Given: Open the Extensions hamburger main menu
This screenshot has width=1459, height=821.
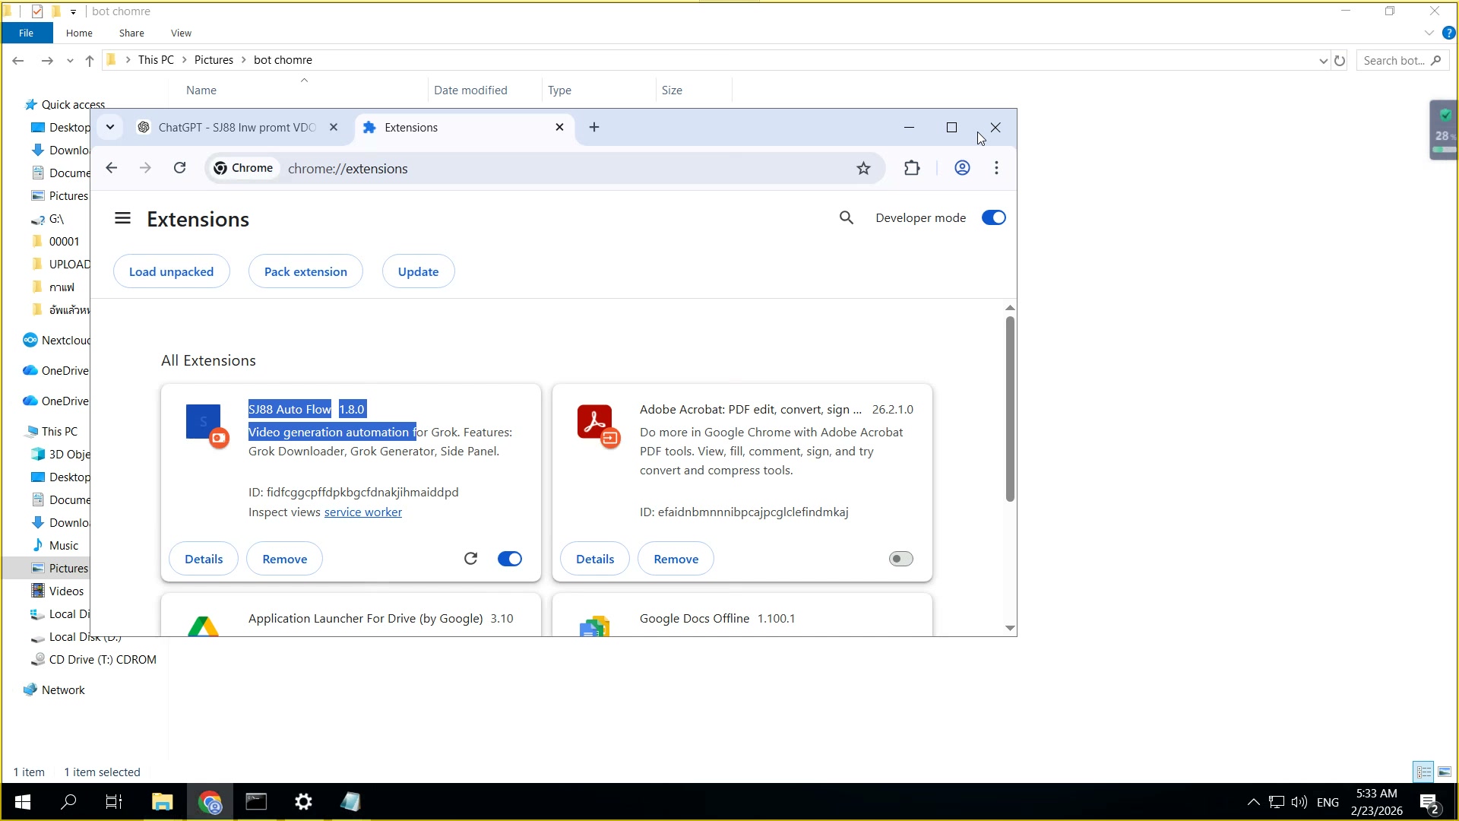Looking at the screenshot, I should 122,219.
